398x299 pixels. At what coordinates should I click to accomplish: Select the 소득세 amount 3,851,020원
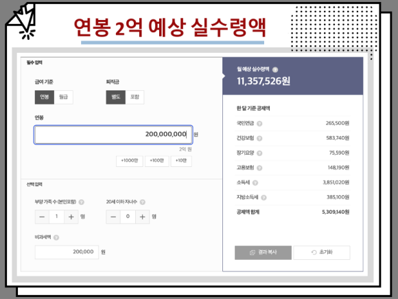336,182
